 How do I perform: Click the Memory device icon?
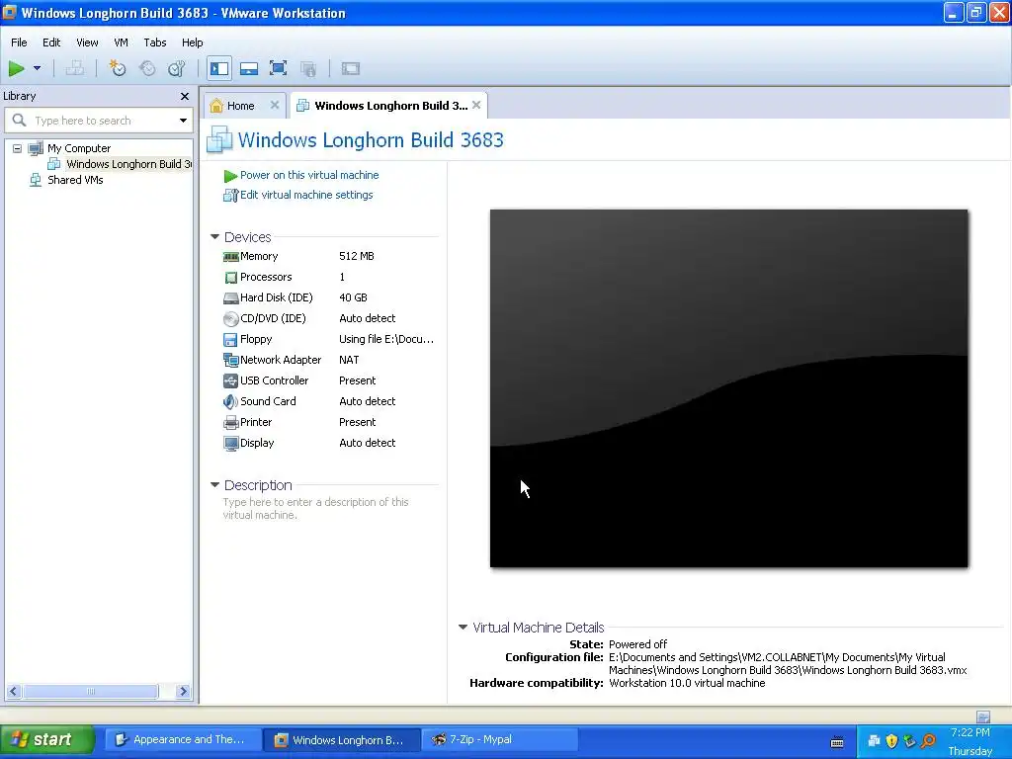point(230,257)
